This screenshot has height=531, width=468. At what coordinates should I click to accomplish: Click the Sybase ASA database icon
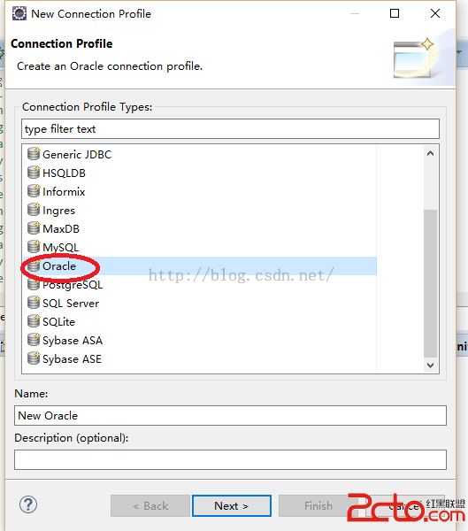click(x=34, y=340)
